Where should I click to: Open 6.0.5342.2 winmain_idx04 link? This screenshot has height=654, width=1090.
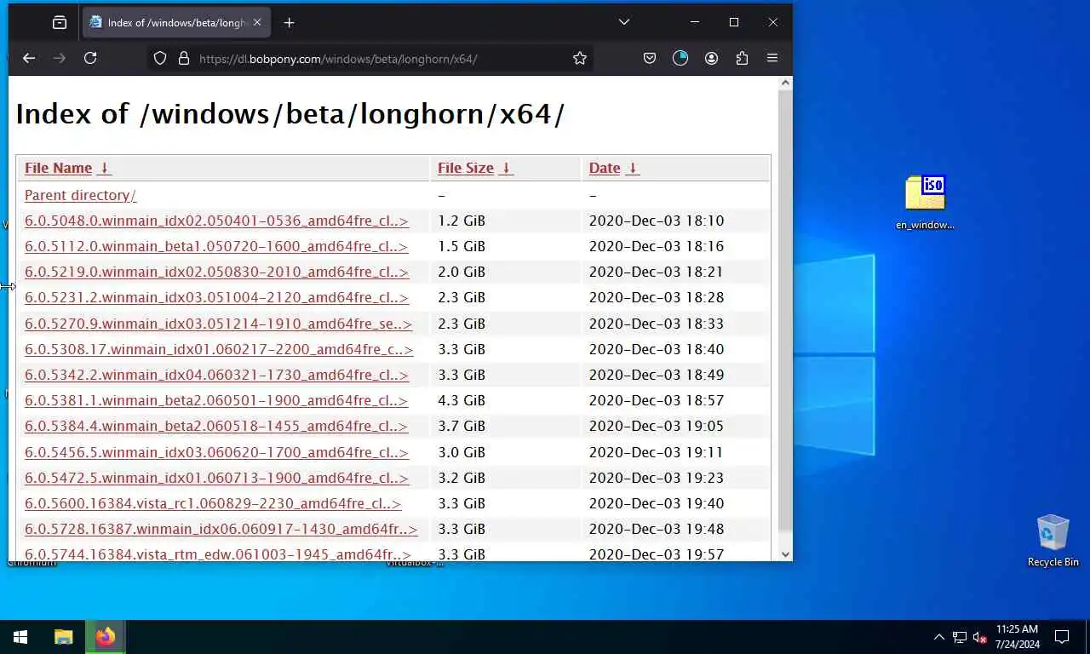[216, 375]
